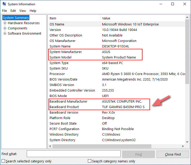Viewport: 191px width, 165px height.
Task: Click the Close Find button
Action: 173,154
